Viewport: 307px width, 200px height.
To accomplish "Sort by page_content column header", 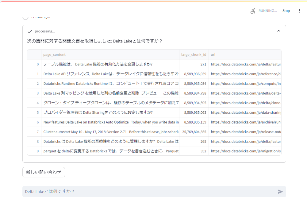I will point(110,54).
